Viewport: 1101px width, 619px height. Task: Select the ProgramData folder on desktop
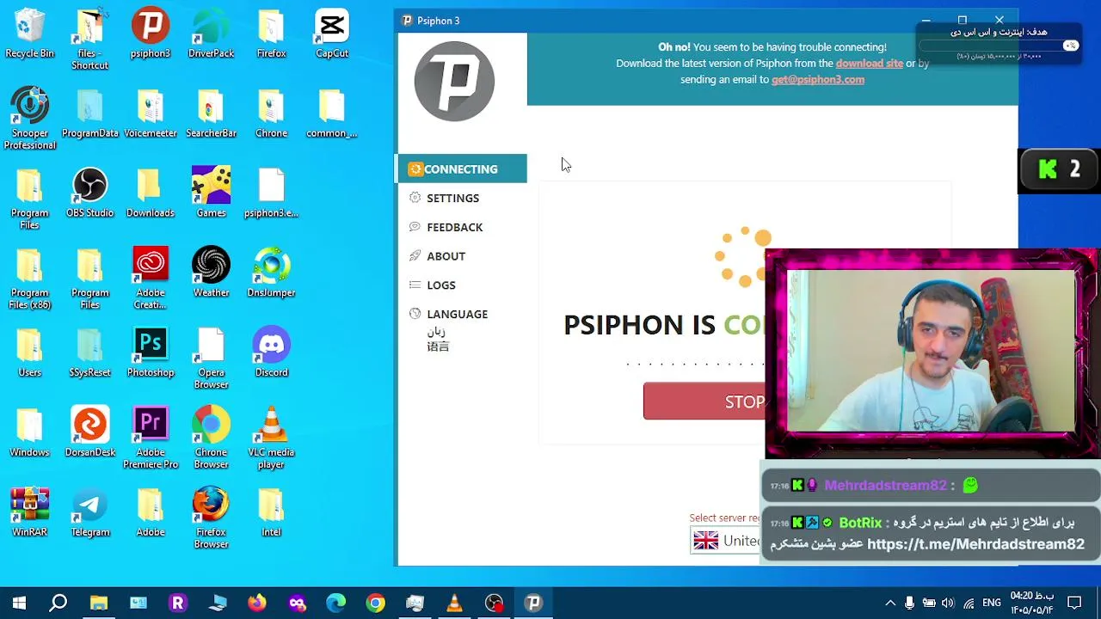90,113
